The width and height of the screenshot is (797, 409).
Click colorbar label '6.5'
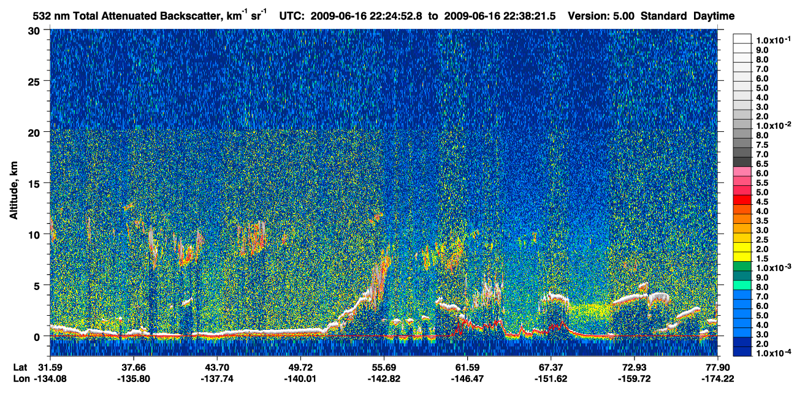coord(762,163)
